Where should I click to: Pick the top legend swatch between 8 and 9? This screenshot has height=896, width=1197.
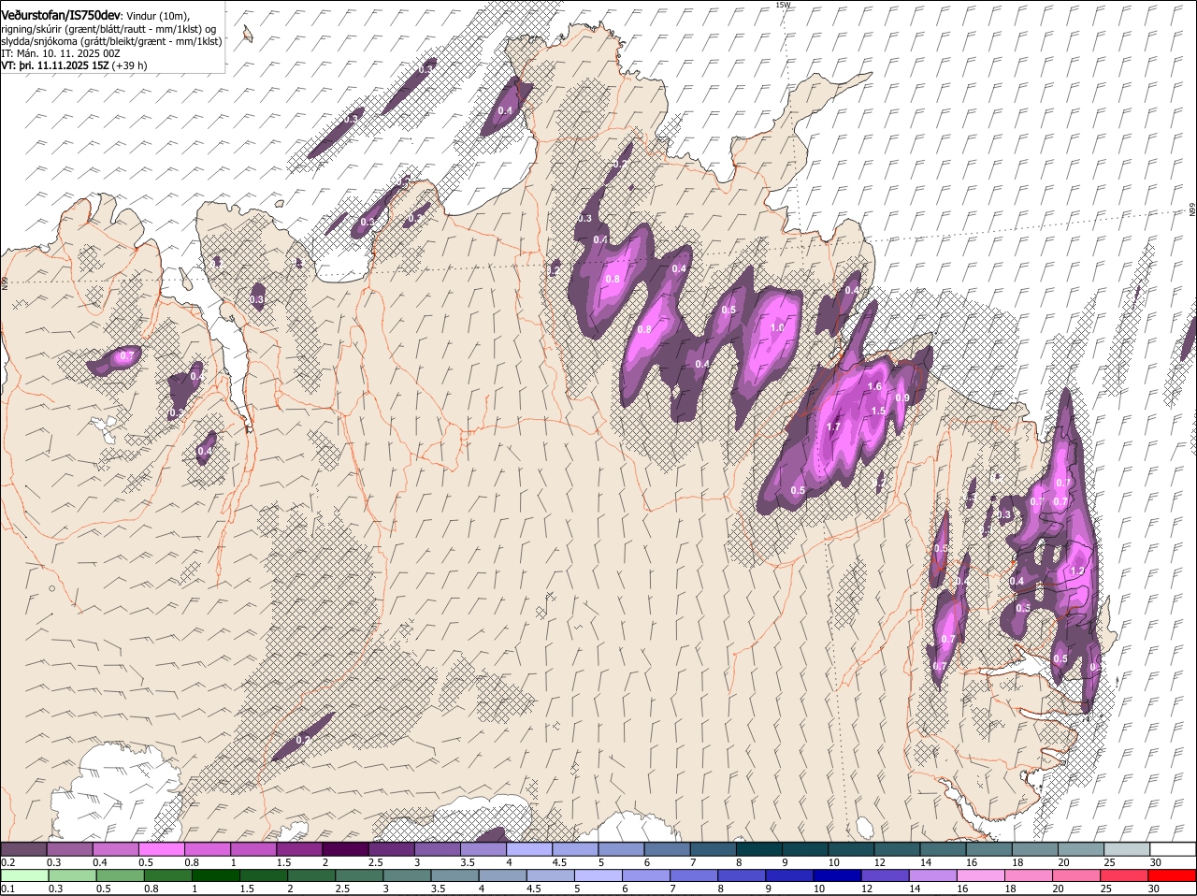coord(759,848)
